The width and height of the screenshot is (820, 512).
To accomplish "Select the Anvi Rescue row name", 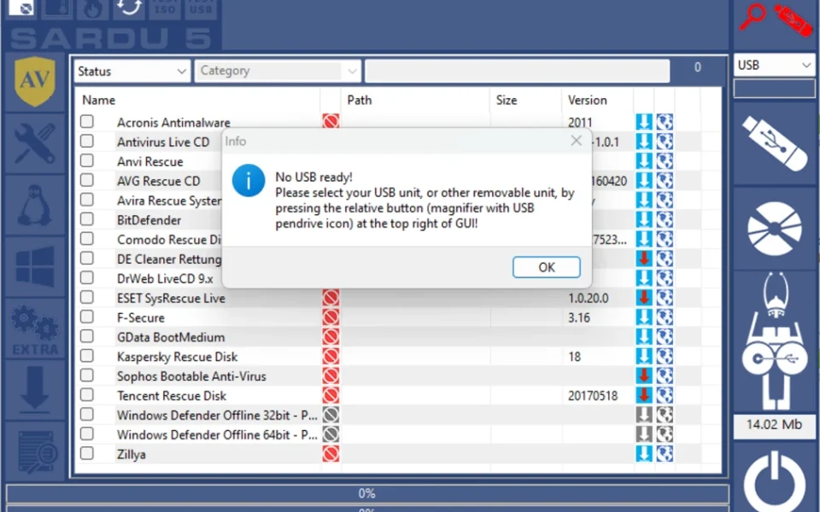I will pyautogui.click(x=150, y=161).
